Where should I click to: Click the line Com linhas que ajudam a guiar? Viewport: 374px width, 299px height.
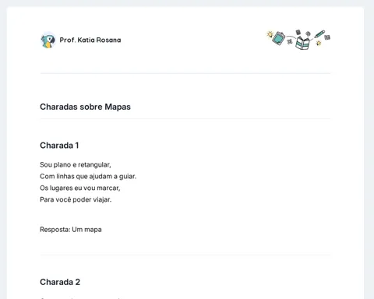click(88, 177)
